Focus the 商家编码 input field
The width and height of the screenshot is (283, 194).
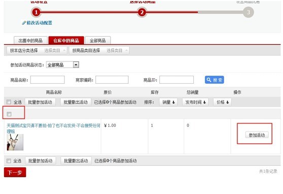pyautogui.click(x=112, y=80)
